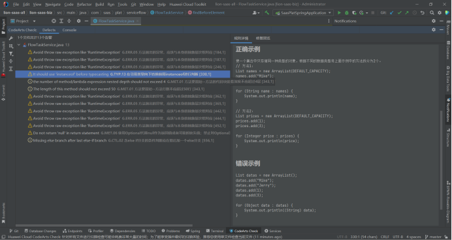Start debugging with the green bug icon
Screen dimensions: 452x240
347,12
